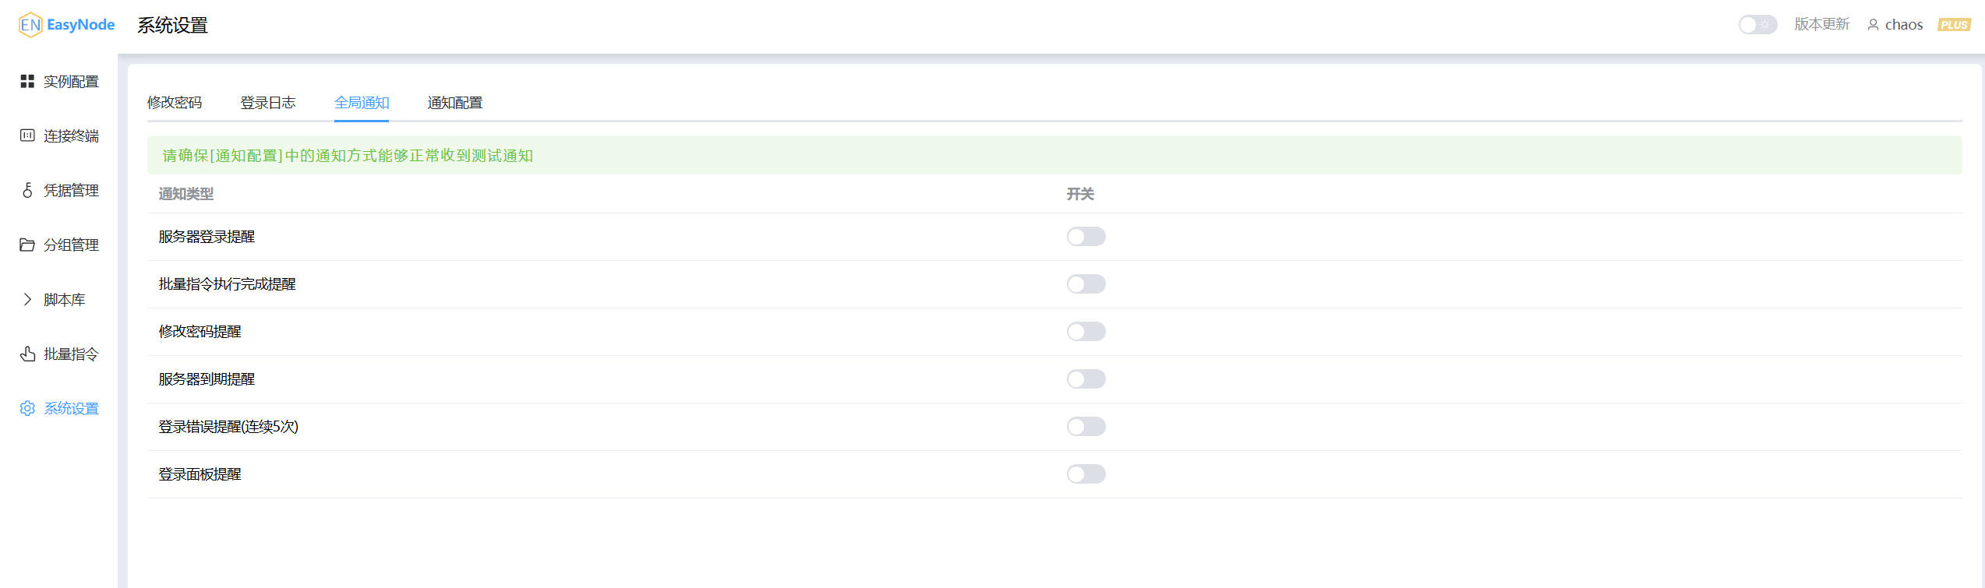Click the 版本更新 link
Viewport: 1985px width, 588px height.
tap(1821, 24)
